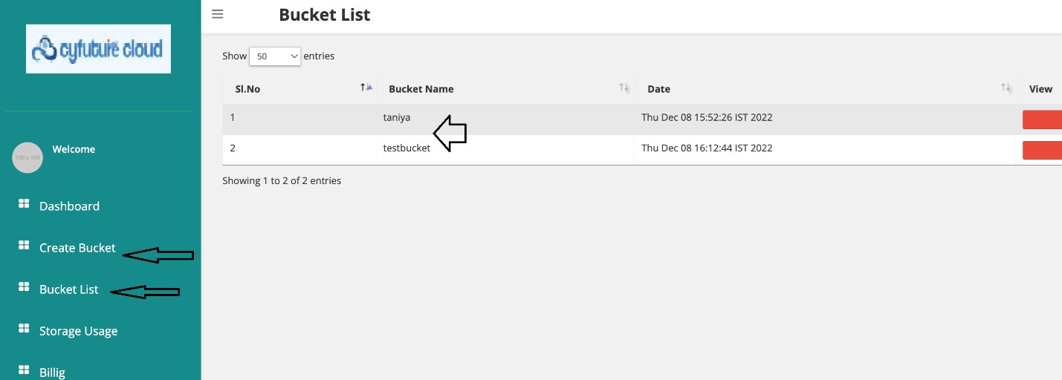The width and height of the screenshot is (1062, 380).
Task: Click the Storage Usage grid icon
Action: click(x=24, y=328)
